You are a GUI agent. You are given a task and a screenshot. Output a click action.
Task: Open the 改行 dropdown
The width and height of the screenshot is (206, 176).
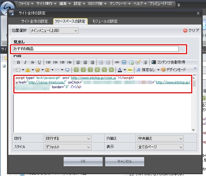click(68, 139)
